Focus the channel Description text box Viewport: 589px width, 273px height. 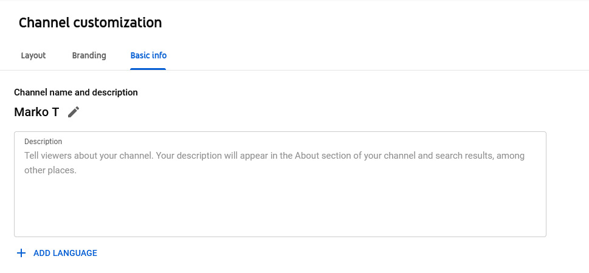[x=280, y=184]
